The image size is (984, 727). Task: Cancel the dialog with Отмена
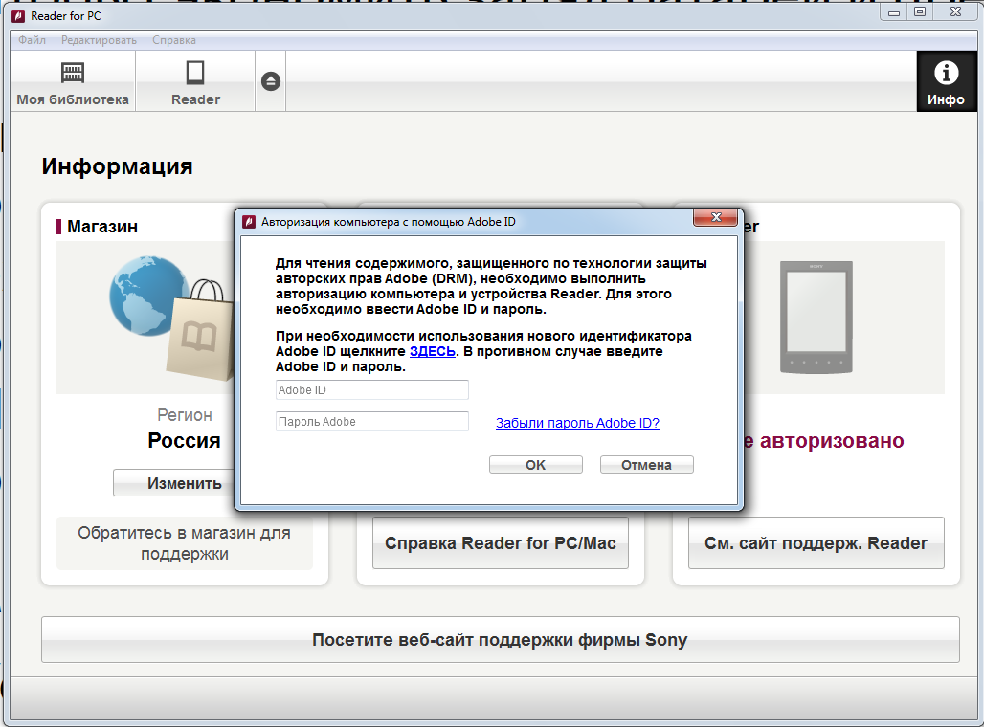click(646, 465)
